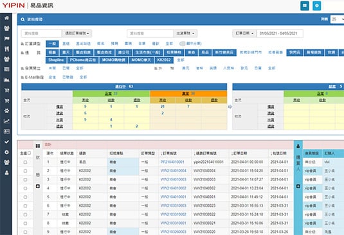Screen dimensions: 344x235
Task: Click the lighter blue round-icon header button
Action: (x=316, y=6)
